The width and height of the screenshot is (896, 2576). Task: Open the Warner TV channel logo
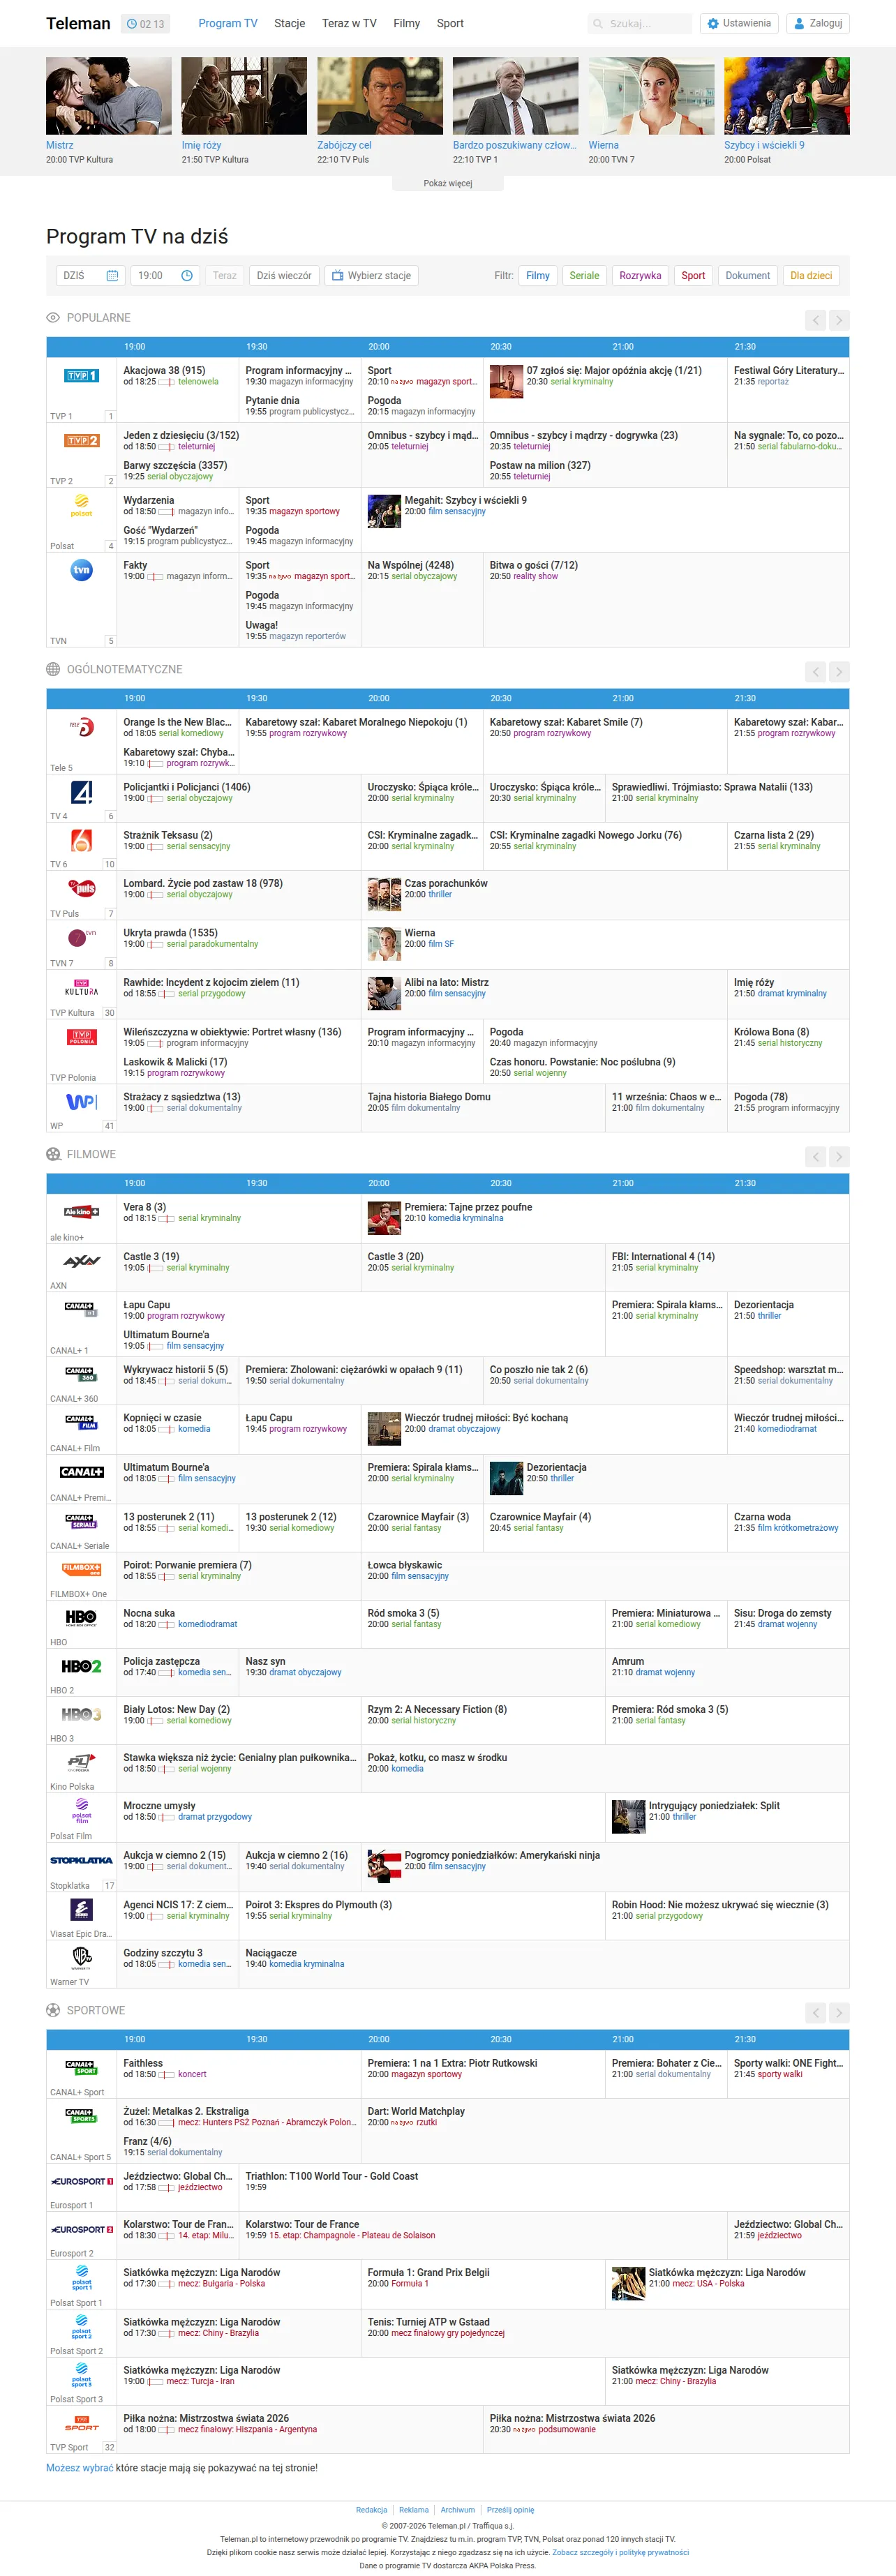click(81, 1957)
